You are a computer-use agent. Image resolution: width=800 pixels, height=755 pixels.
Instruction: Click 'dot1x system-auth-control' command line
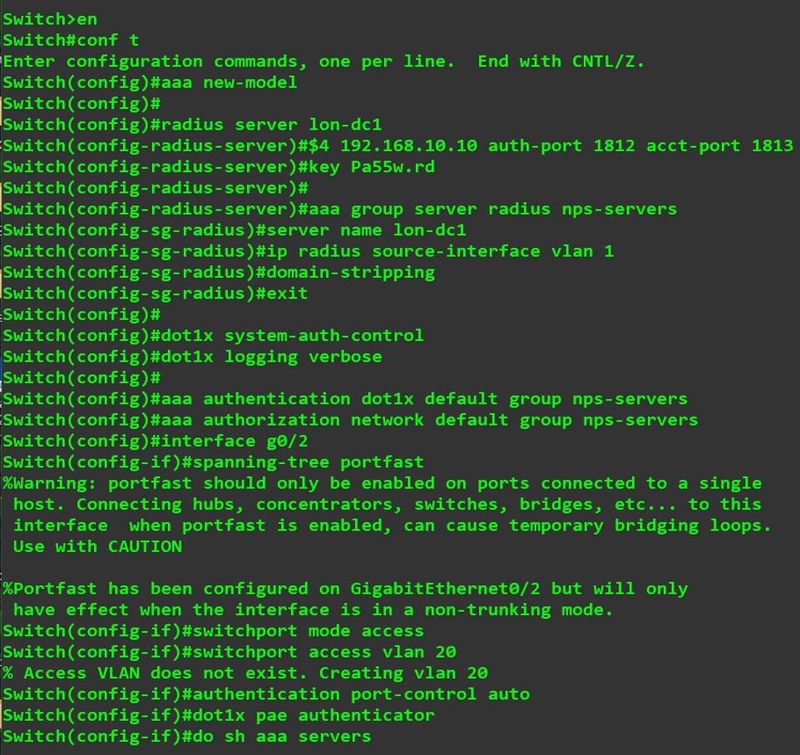click(213, 336)
